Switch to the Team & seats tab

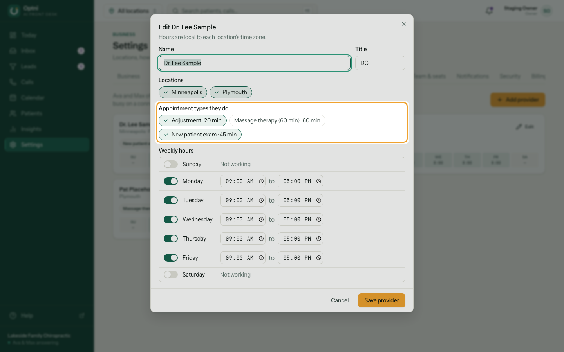(430, 76)
